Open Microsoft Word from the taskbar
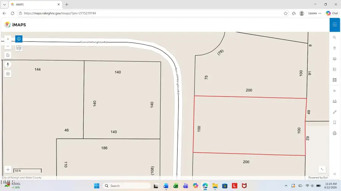The width and height of the screenshot is (341, 191). [166, 186]
